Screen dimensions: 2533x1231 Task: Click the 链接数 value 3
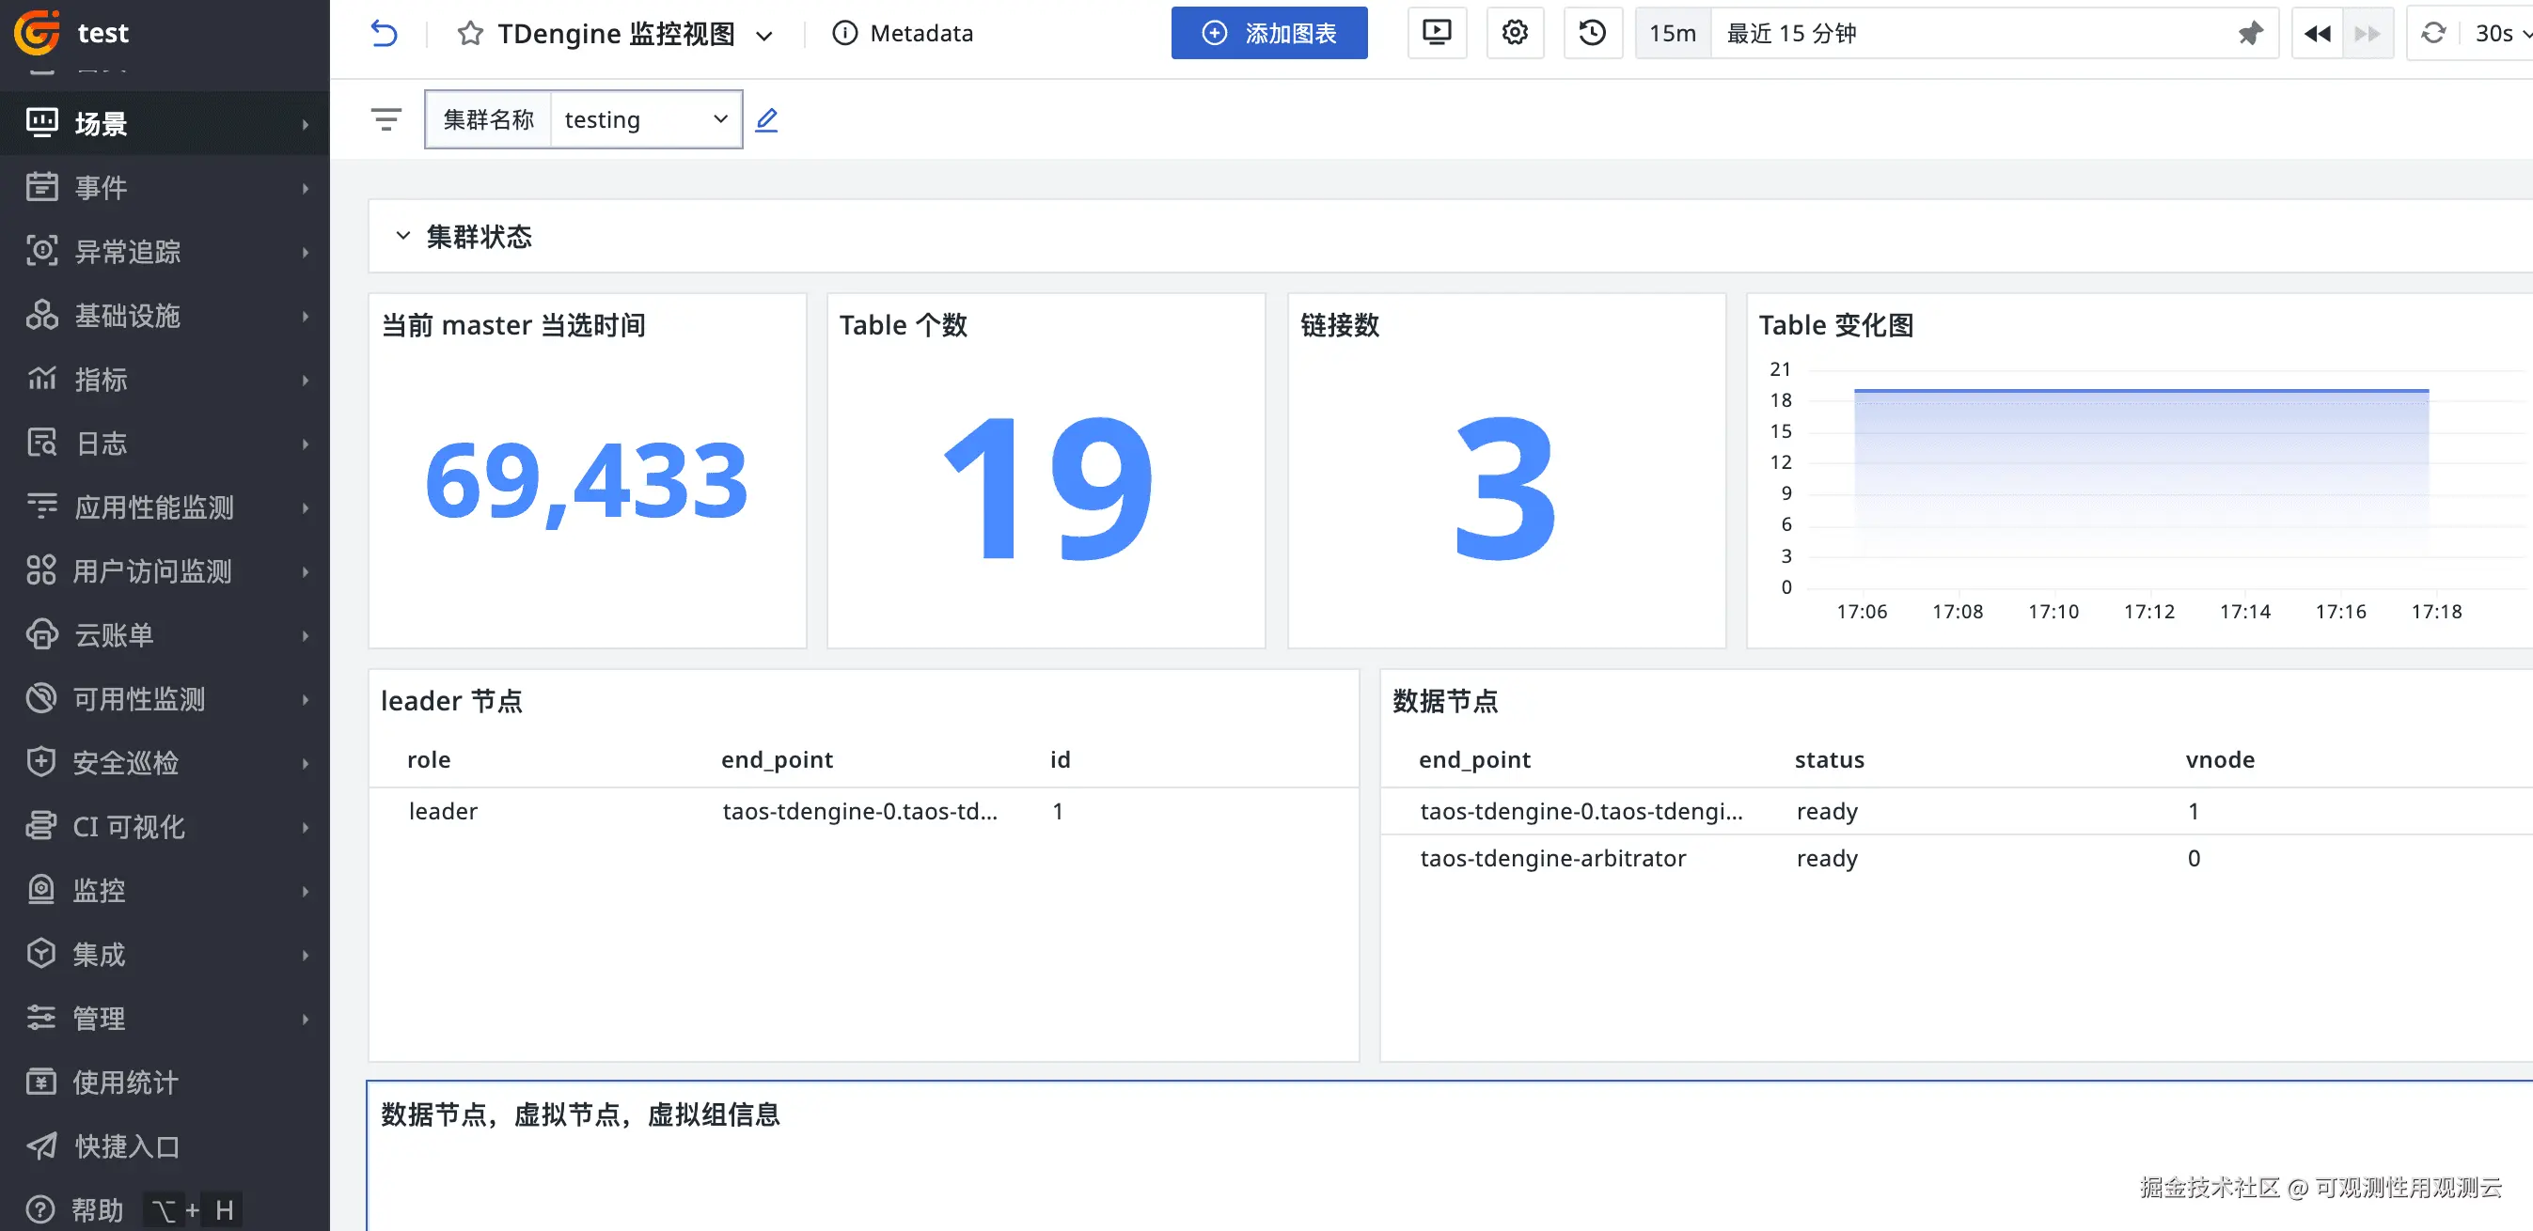1505,488
